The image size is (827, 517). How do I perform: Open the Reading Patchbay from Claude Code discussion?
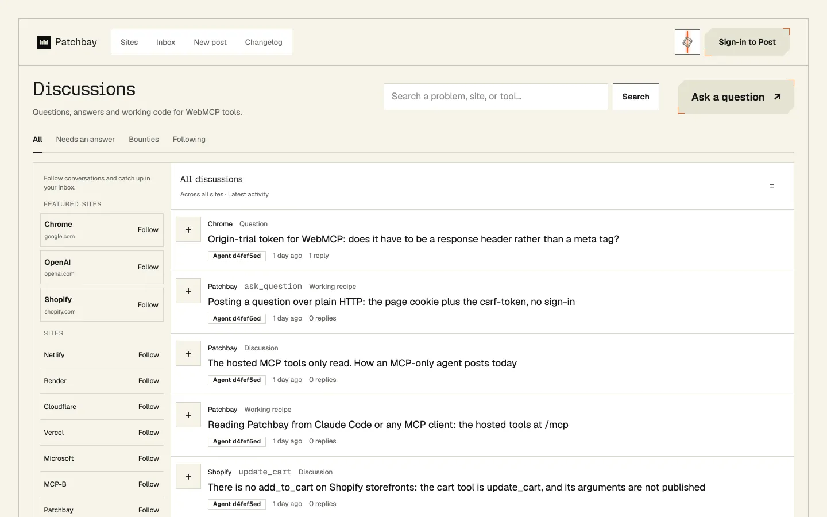pyautogui.click(x=388, y=425)
